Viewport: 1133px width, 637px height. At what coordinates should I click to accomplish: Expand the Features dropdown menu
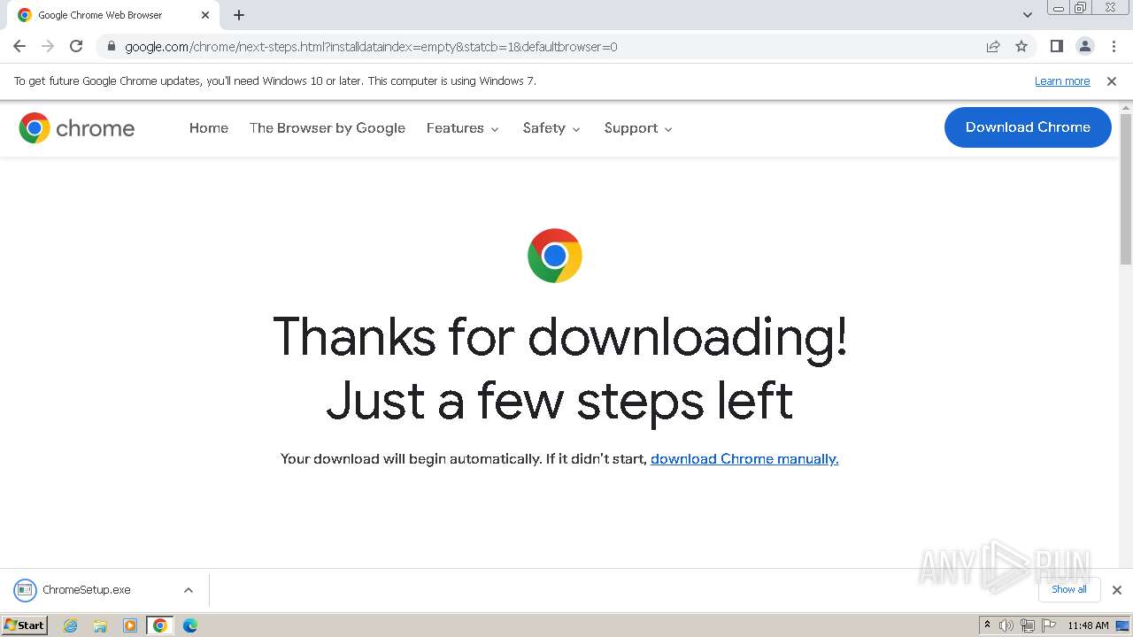463,128
